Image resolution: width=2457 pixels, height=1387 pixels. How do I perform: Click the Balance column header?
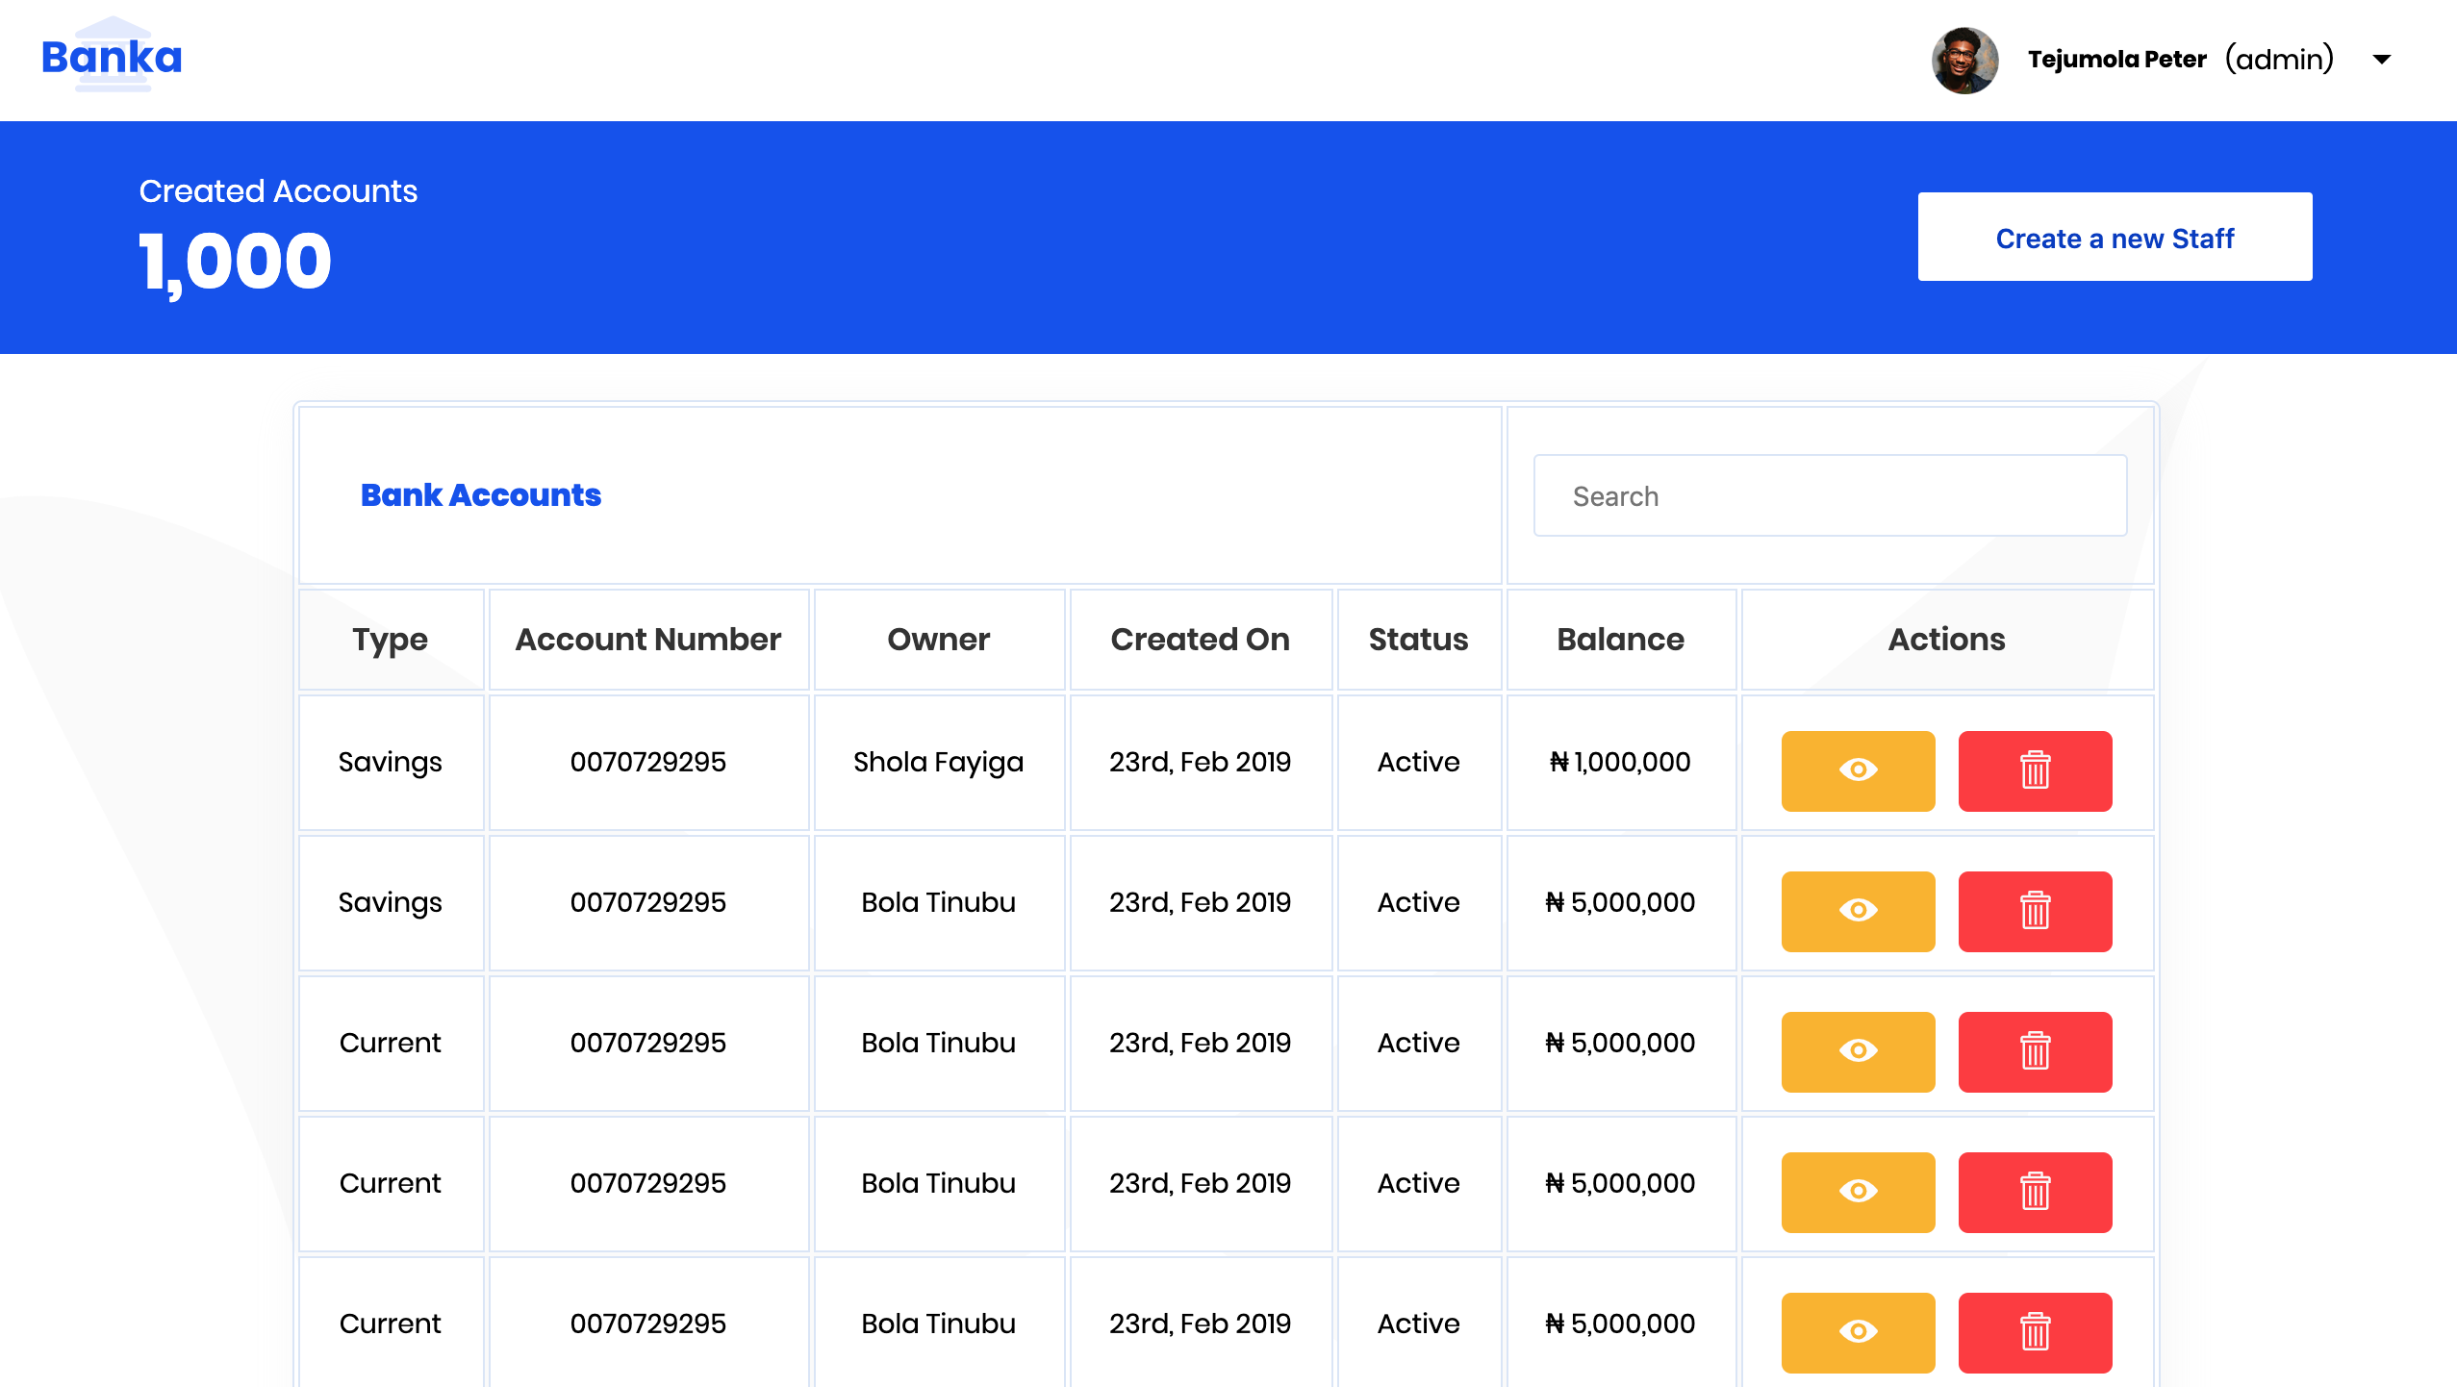[x=1620, y=640]
